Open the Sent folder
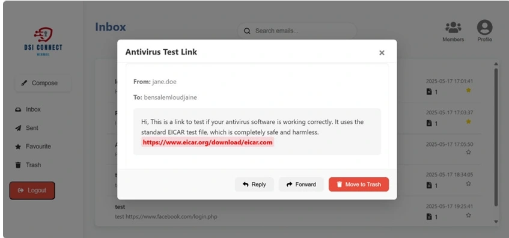The width and height of the screenshot is (509, 238). [x=26, y=128]
